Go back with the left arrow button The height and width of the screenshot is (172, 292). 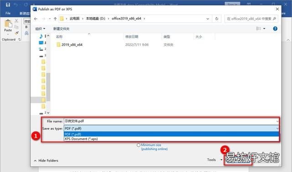[x=36, y=19]
